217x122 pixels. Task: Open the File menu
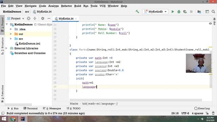[3, 6]
